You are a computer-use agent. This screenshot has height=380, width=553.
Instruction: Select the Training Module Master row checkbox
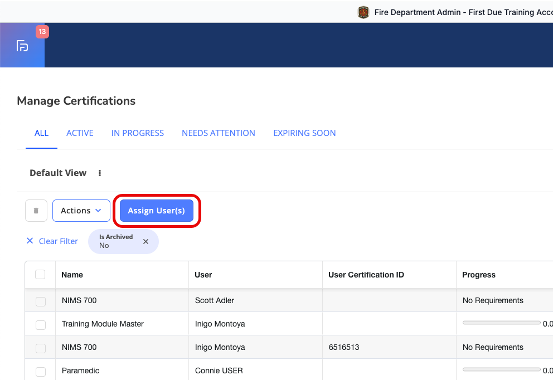(x=40, y=324)
